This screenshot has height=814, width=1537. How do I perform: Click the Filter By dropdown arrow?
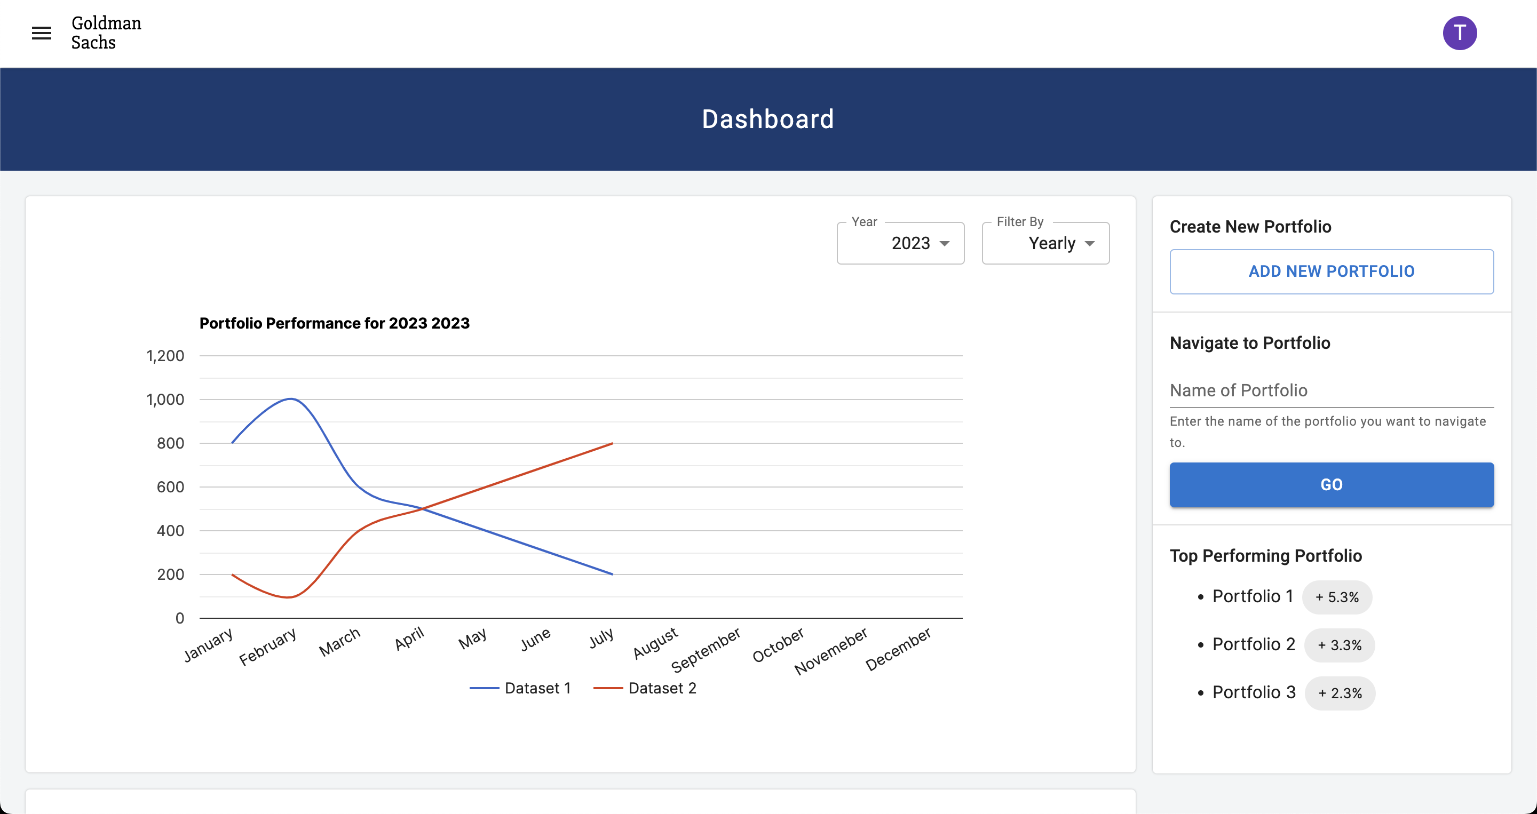1090,243
